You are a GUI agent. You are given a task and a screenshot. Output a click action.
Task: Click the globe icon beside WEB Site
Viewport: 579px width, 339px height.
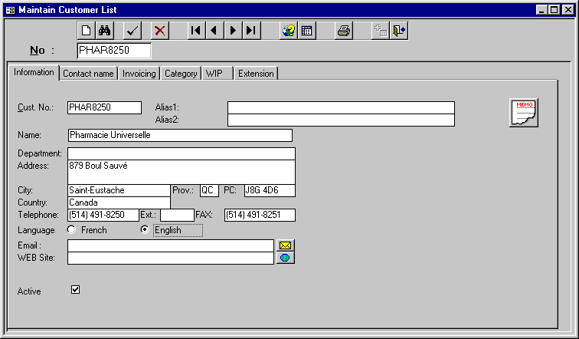point(285,258)
